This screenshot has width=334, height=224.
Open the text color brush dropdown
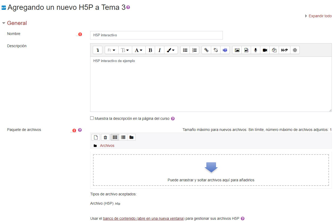pos(171,50)
